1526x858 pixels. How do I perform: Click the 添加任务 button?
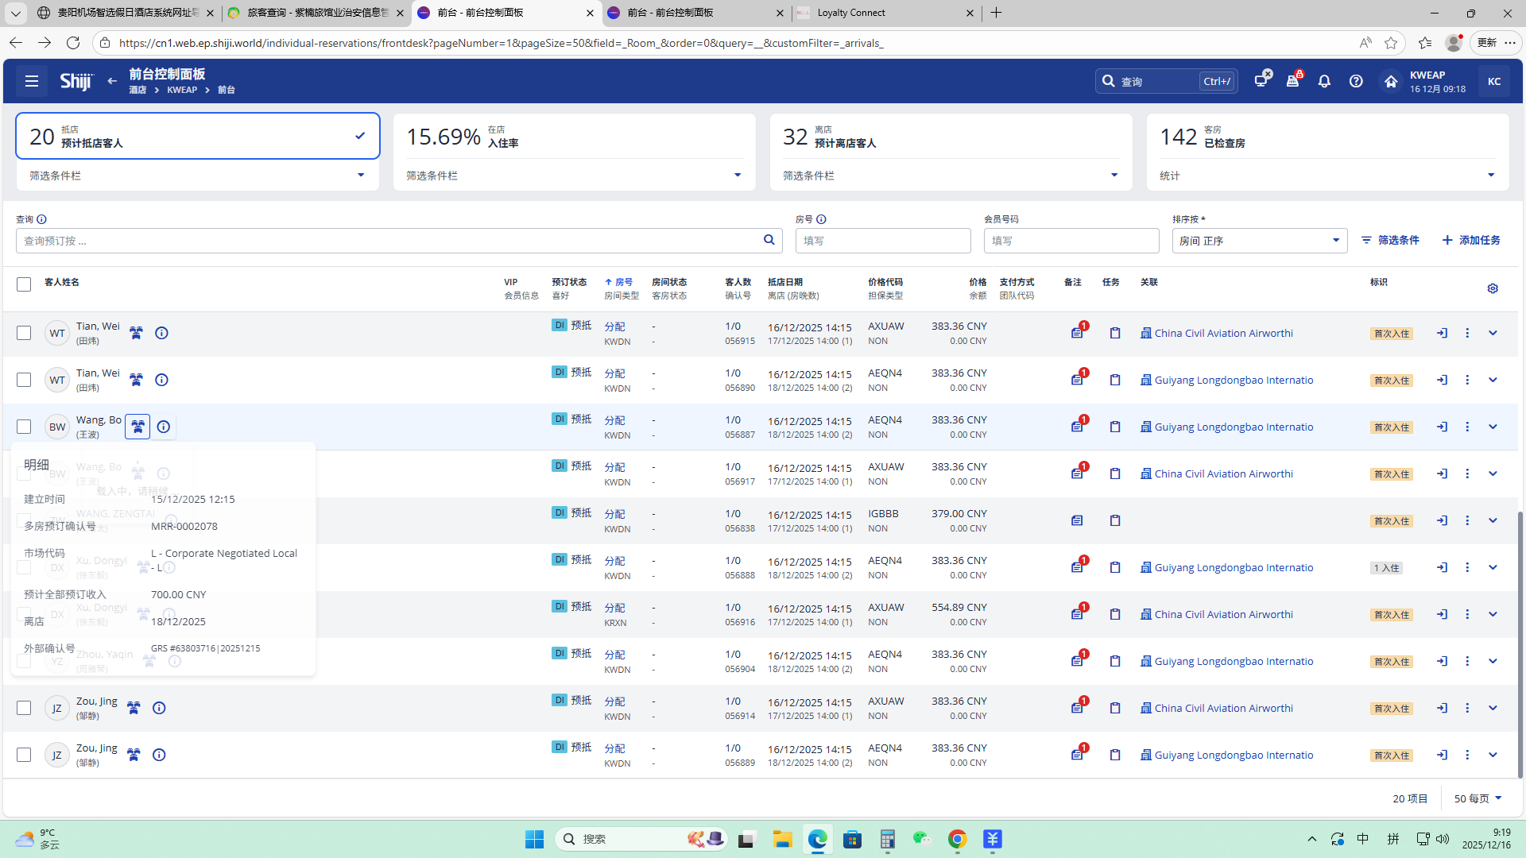pyautogui.click(x=1470, y=241)
